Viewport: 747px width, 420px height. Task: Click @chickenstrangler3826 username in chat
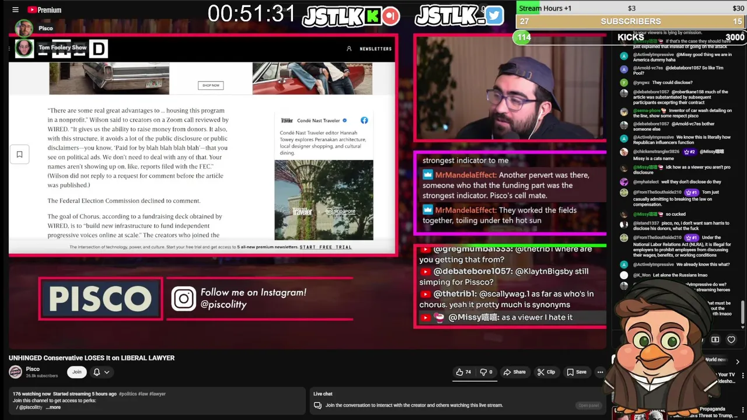[657, 152]
